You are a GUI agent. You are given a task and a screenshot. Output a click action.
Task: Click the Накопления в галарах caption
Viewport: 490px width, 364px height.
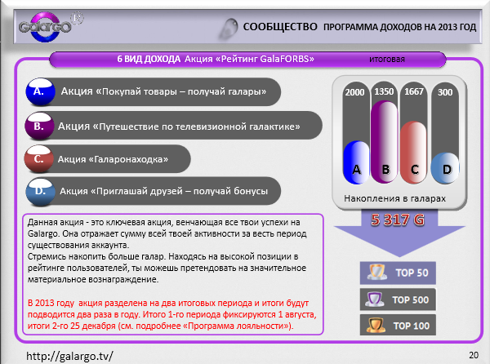[x=394, y=198]
